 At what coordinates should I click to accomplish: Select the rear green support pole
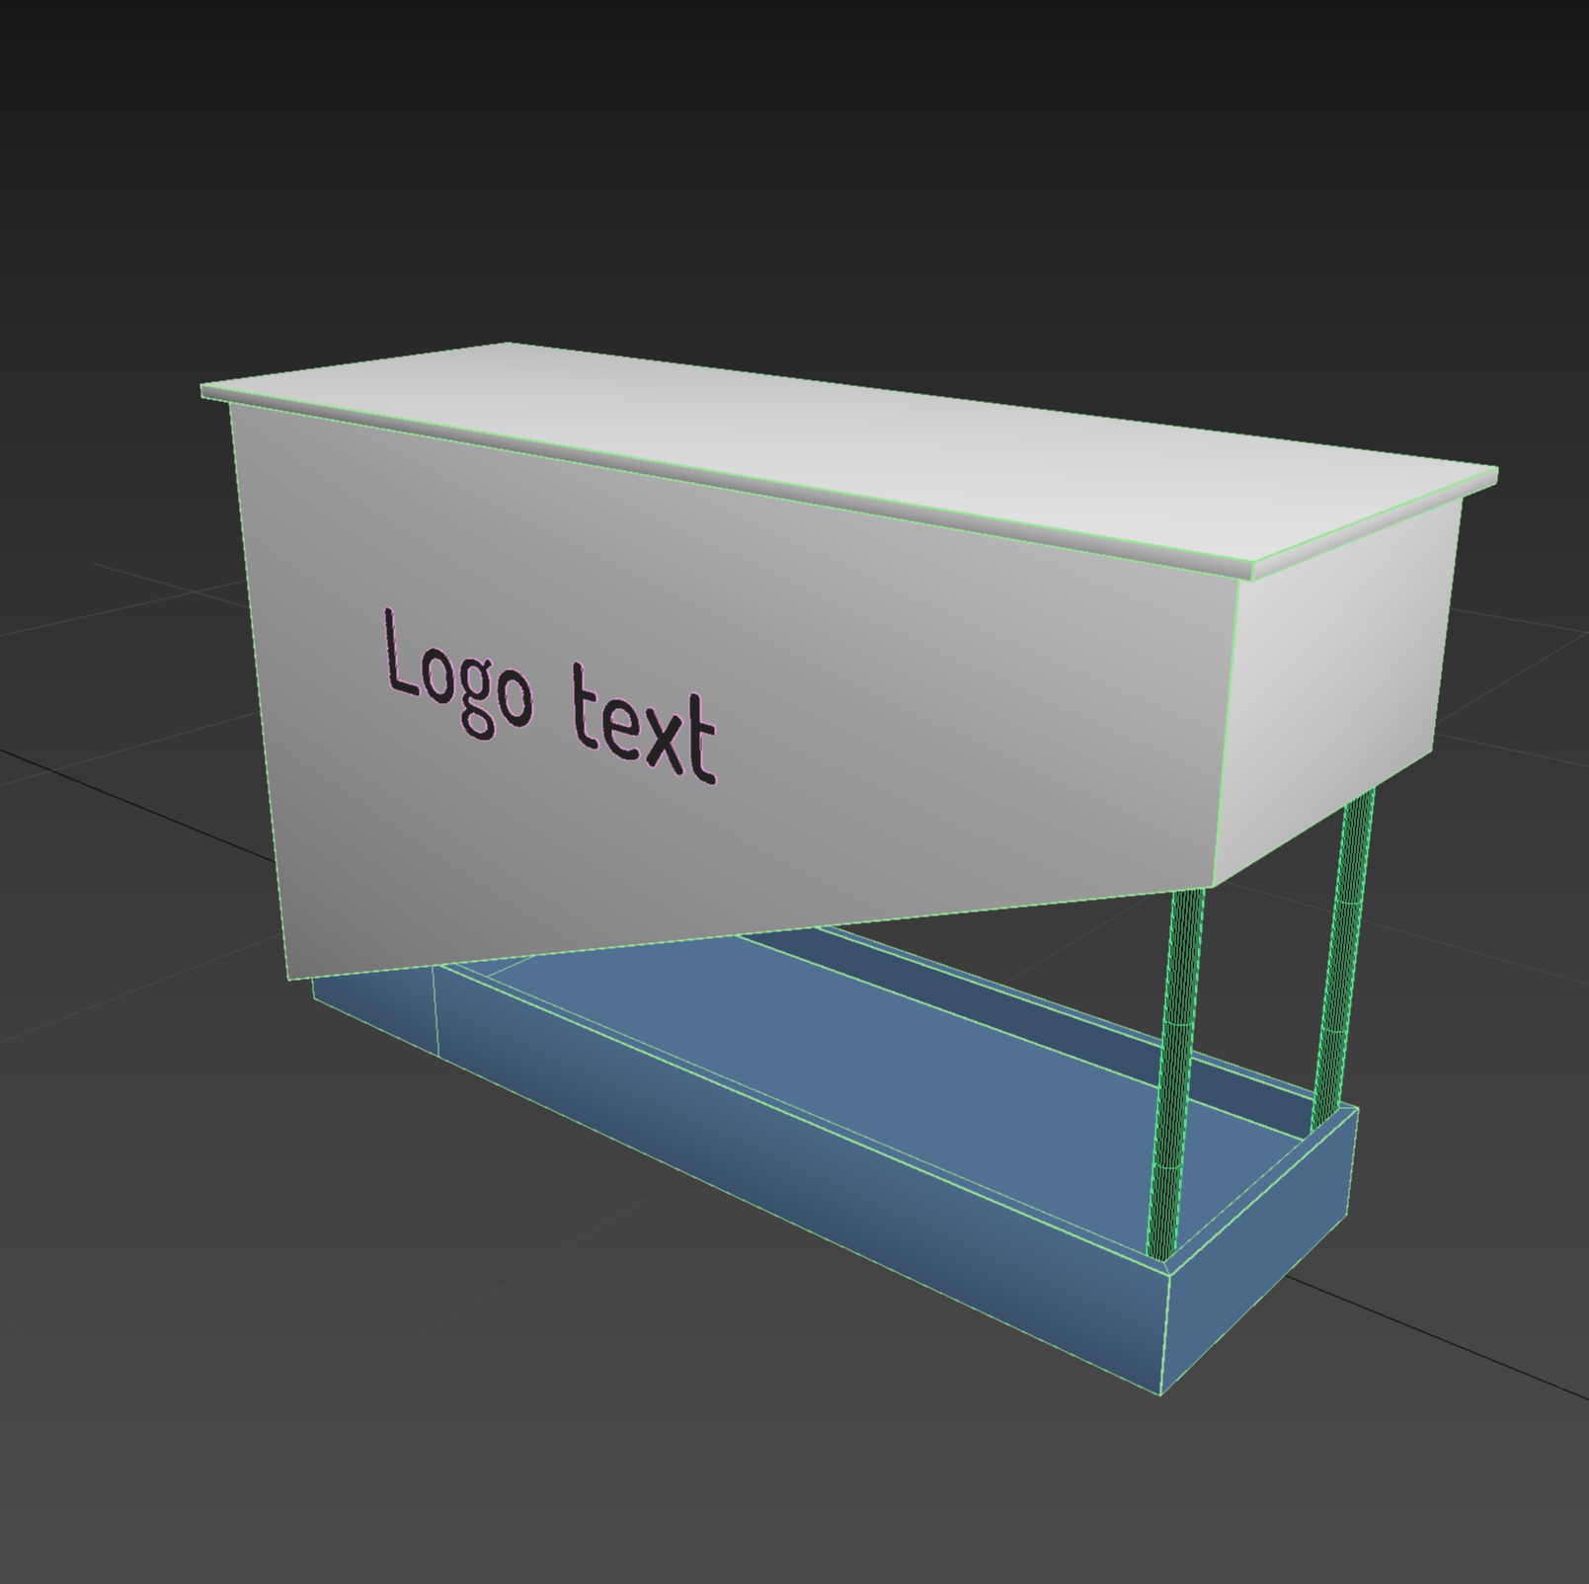pos(1343,948)
